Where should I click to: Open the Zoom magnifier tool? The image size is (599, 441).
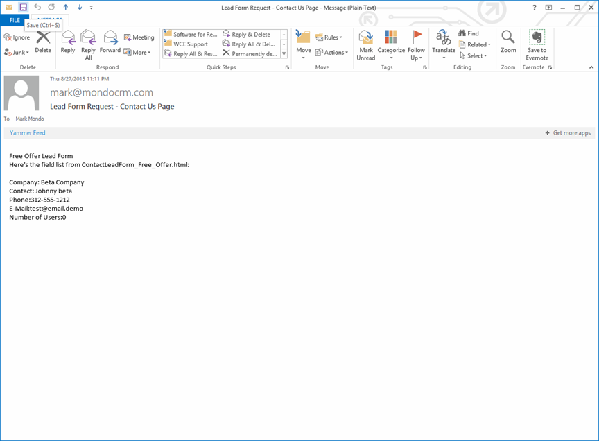(x=508, y=41)
